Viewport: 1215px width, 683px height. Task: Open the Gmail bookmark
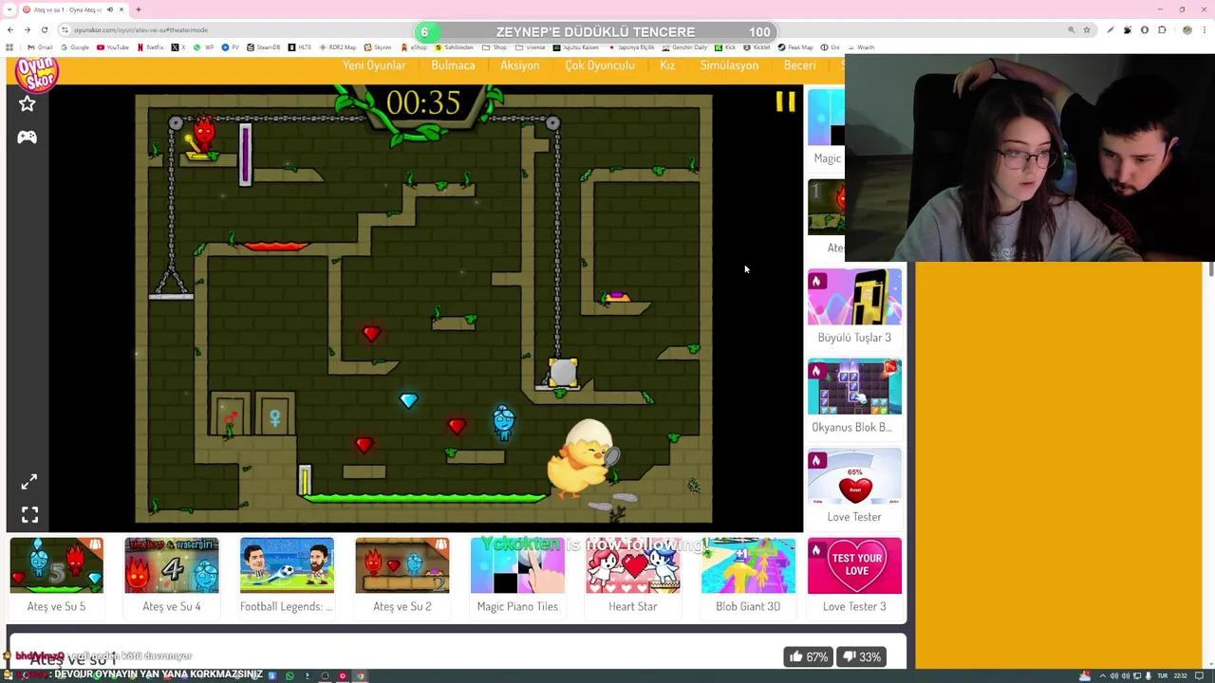40,47
